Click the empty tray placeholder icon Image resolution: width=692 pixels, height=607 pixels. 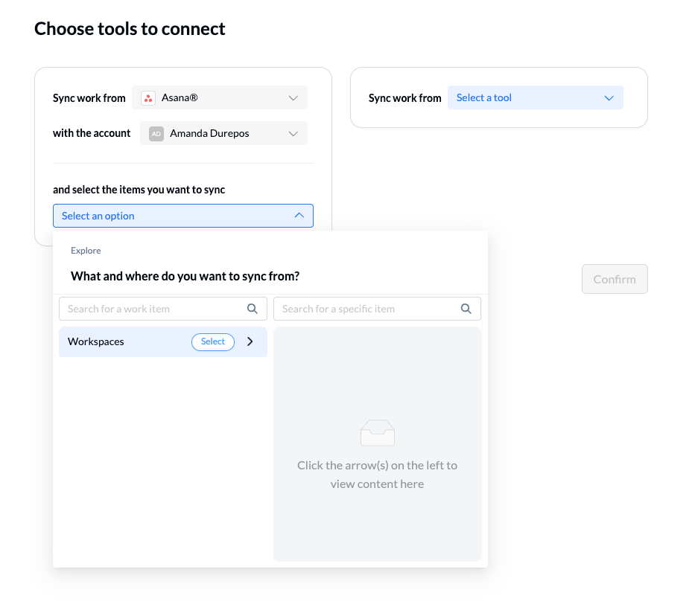point(377,432)
